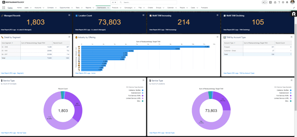Open the Reports tab
Screen dimensions: 297x137
pos(88,8)
